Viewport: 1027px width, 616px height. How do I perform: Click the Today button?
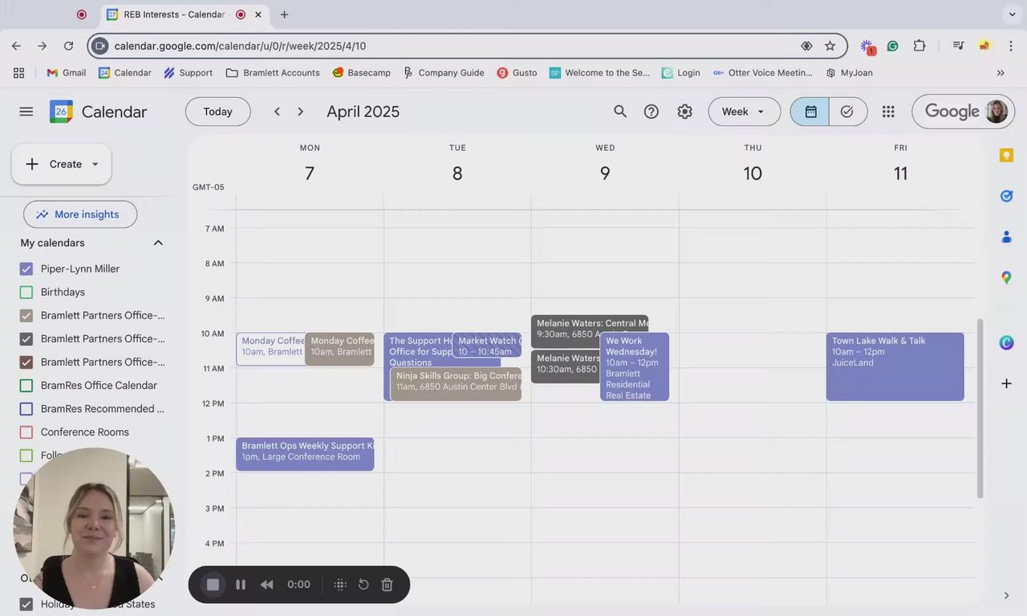pyautogui.click(x=217, y=111)
